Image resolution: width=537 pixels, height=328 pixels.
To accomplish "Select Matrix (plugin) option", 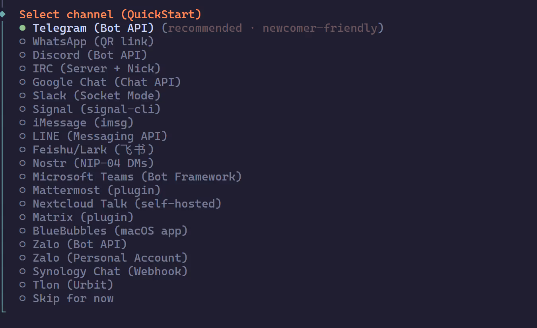I will tap(83, 217).
